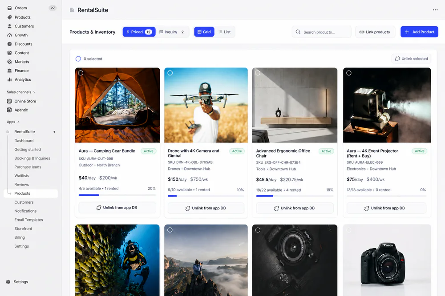Click the RentalSuite app icon in header

(x=72, y=10)
